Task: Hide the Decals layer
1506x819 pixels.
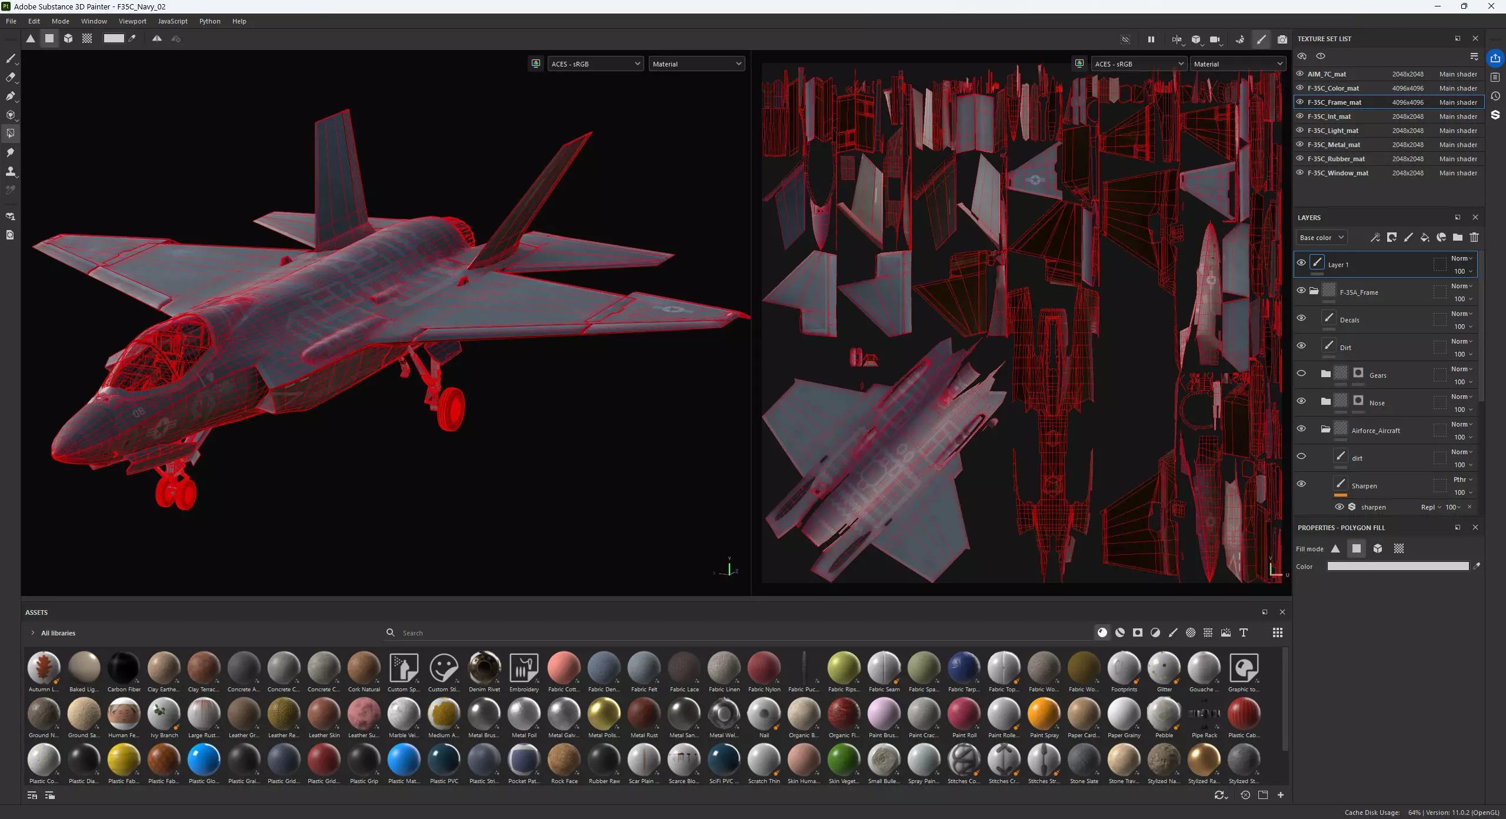Action: pos(1301,318)
